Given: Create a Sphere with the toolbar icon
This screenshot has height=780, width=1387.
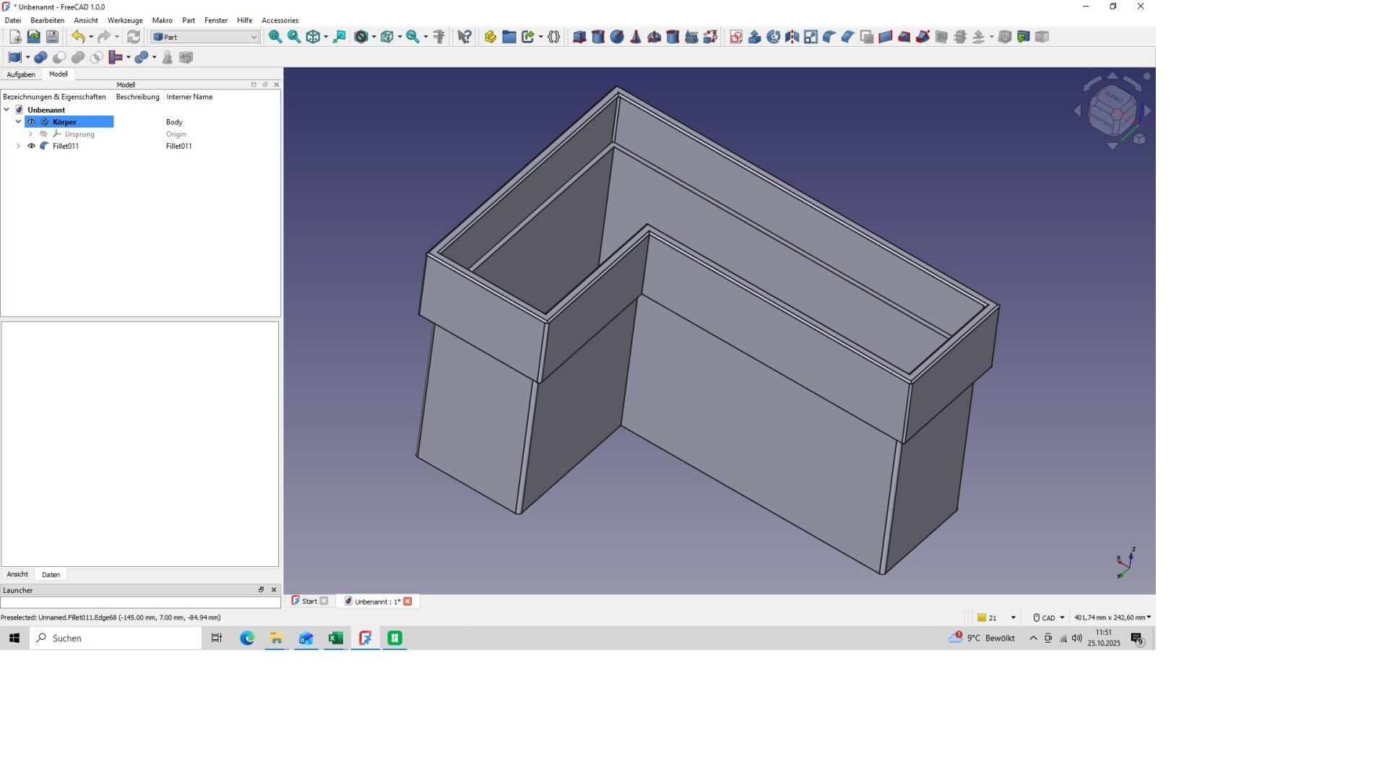Looking at the screenshot, I should click(617, 37).
